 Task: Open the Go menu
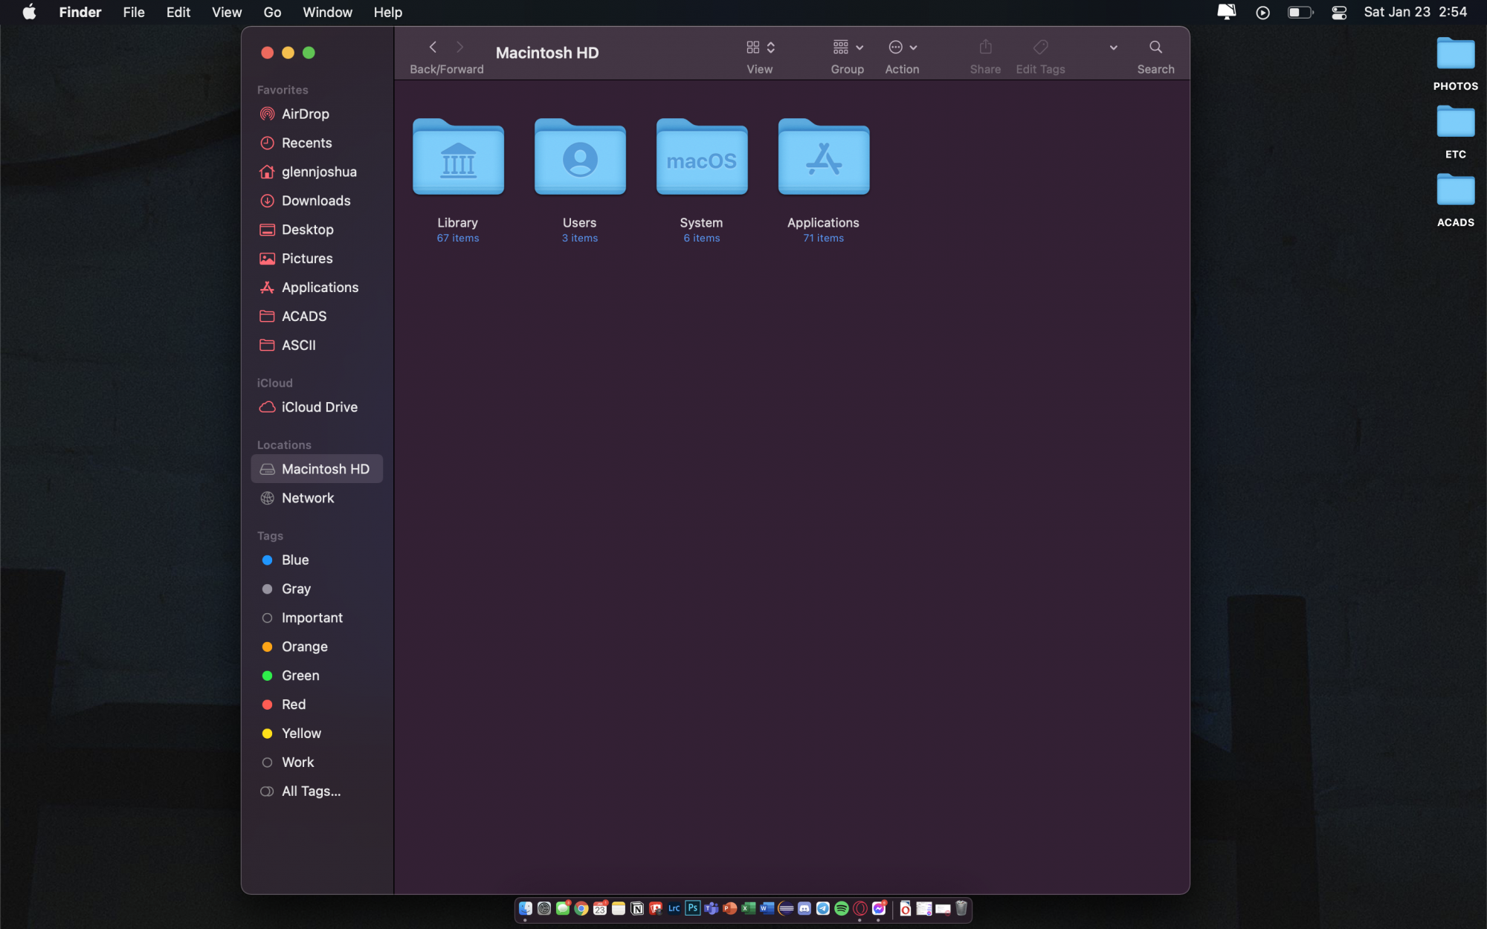pos(272,13)
